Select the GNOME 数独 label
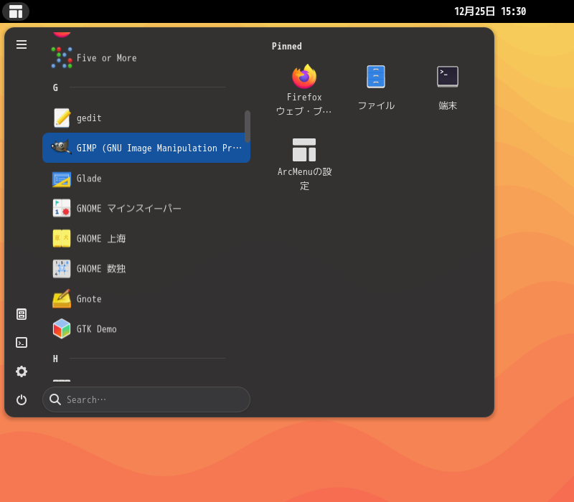The width and height of the screenshot is (574, 502). coord(101,269)
